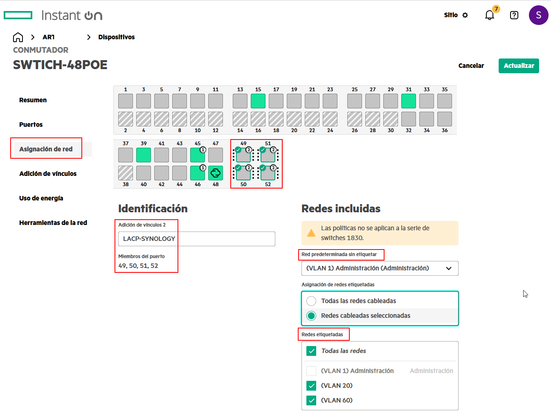The width and height of the screenshot is (551, 416).
Task: Open the help question mark icon
Action: 514,15
